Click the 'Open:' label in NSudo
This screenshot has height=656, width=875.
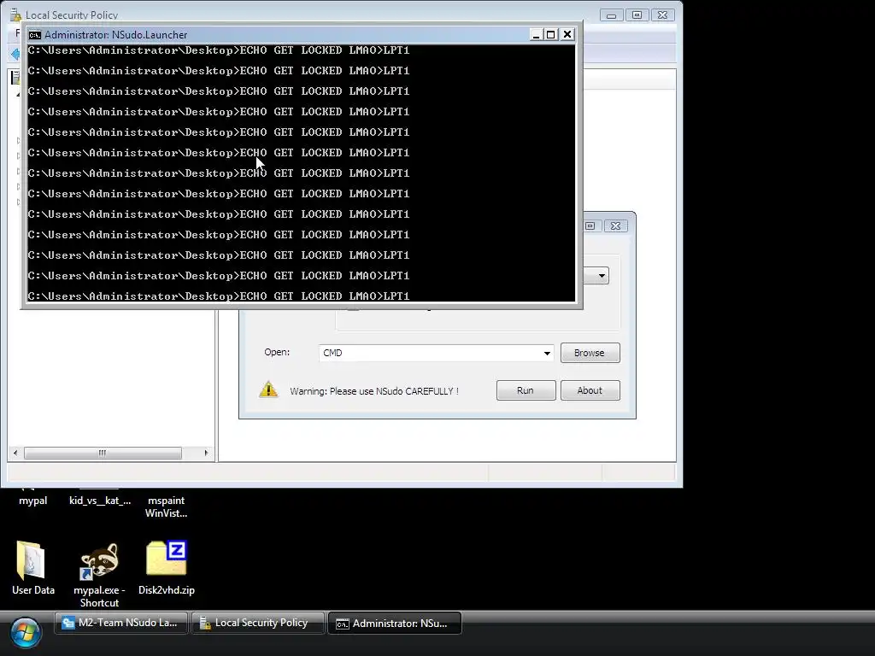277,352
